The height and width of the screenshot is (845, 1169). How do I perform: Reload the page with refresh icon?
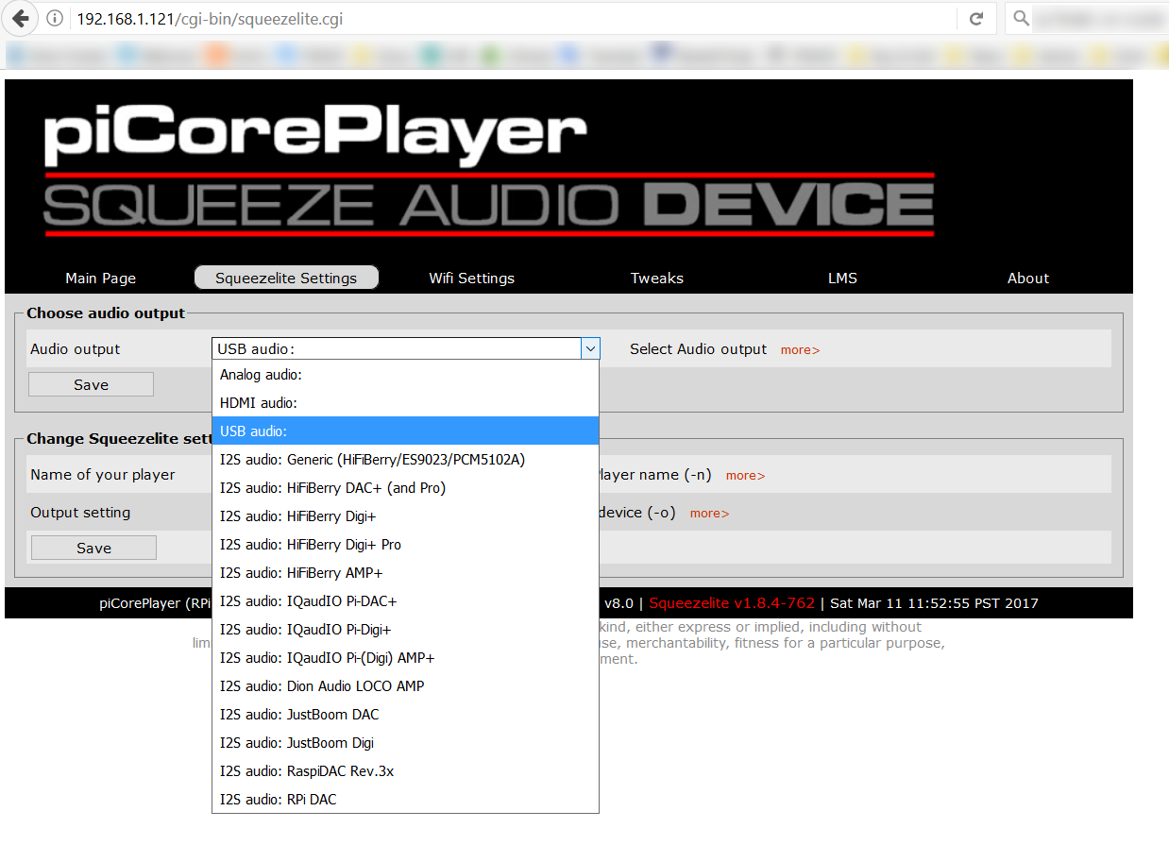coord(976,19)
